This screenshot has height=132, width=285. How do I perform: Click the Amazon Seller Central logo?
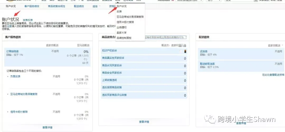coord(19,1)
